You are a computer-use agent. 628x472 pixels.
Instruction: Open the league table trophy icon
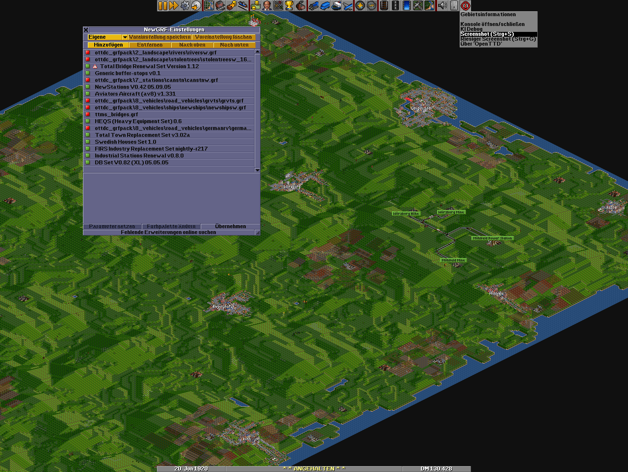[289, 5]
